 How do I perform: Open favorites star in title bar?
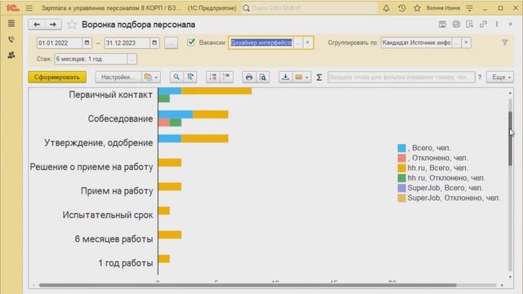point(417,8)
